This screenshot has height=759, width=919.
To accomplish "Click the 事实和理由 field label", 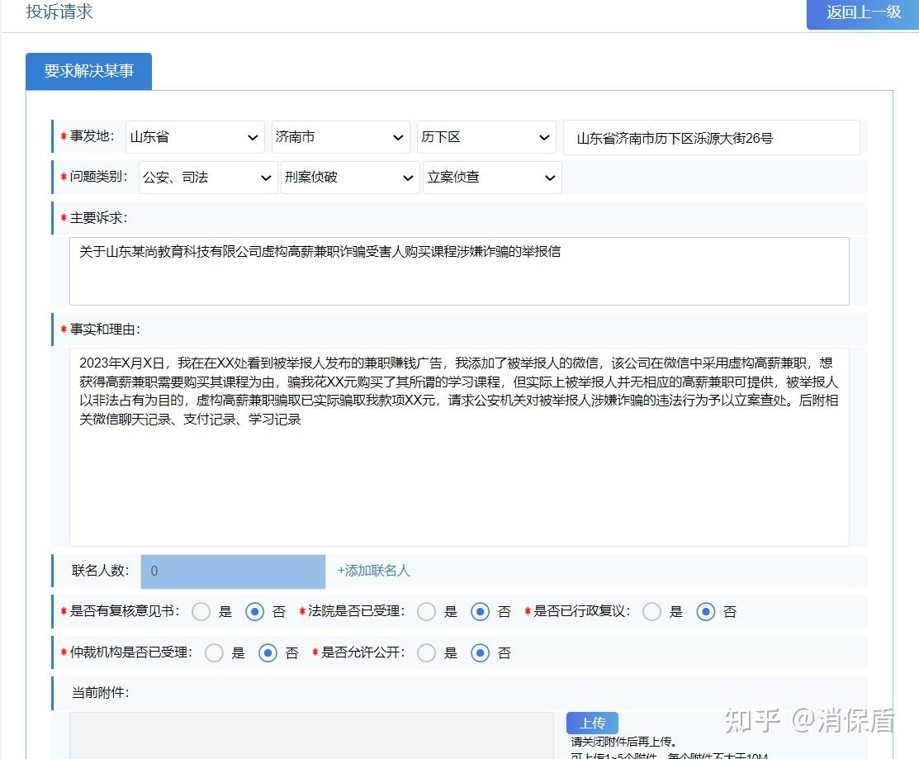I will point(104,330).
